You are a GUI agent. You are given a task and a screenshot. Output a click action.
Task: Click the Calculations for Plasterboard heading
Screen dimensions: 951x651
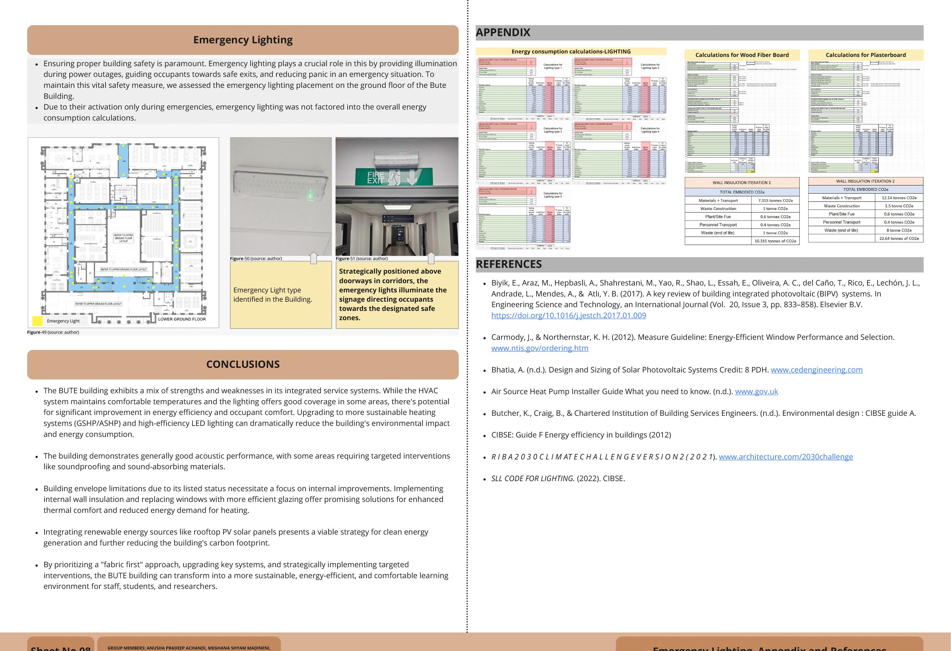coord(865,55)
